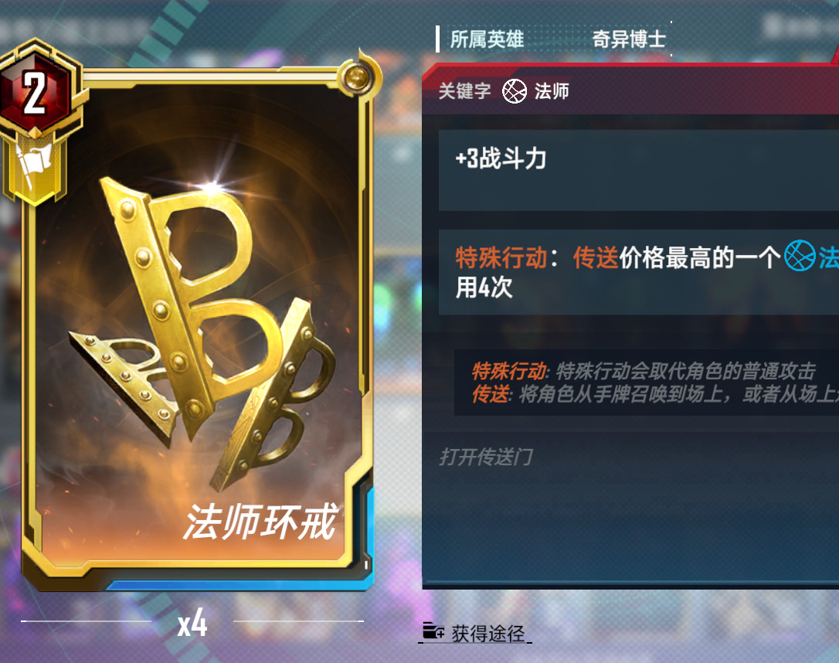Image resolution: width=839 pixels, height=663 pixels.
Task: Click the red cost gem showing 2
Action: pos(35,92)
